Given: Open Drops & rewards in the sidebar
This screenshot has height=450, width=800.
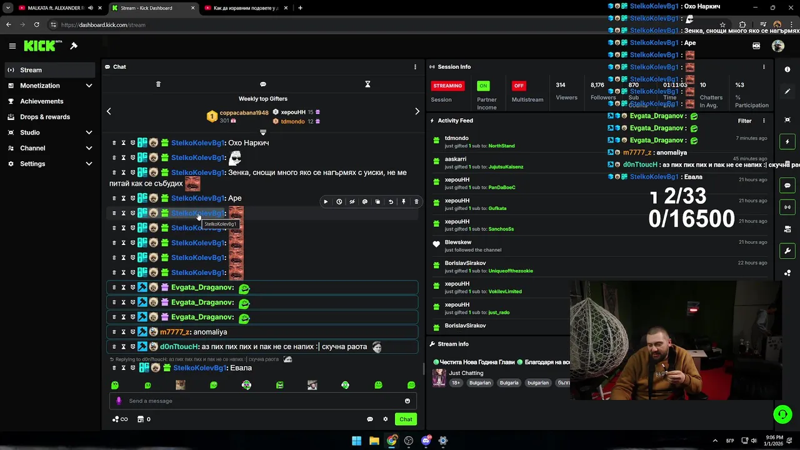Looking at the screenshot, I should [51, 117].
